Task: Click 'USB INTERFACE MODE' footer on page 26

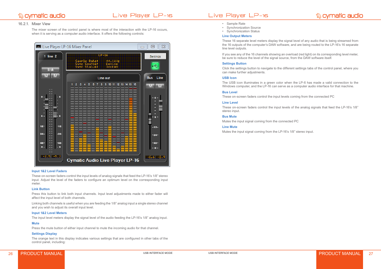Action: 158,253
